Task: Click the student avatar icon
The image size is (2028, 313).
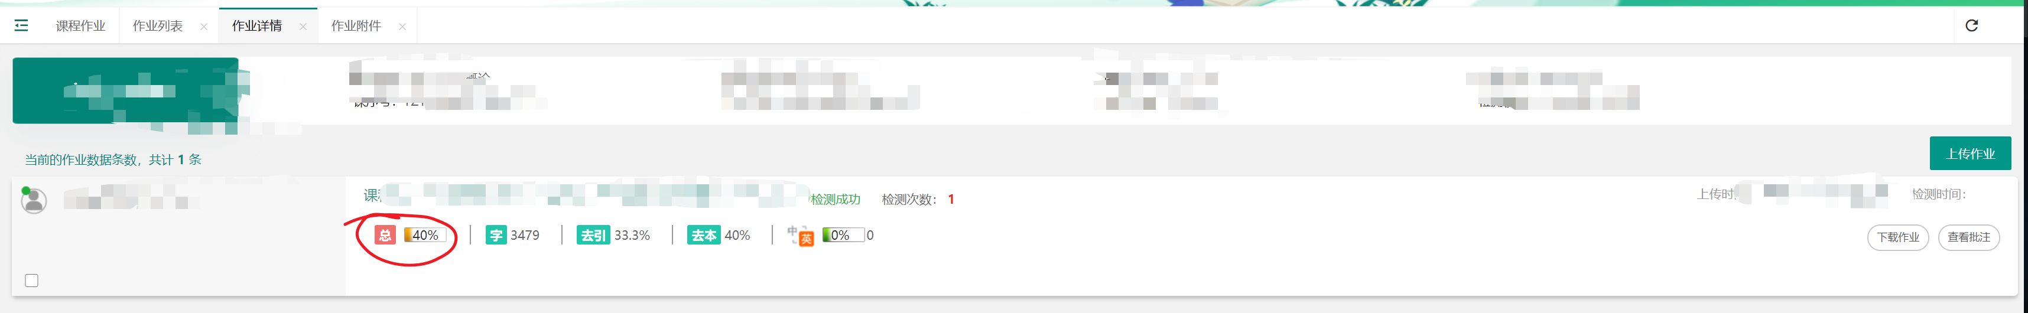Action: 33,201
